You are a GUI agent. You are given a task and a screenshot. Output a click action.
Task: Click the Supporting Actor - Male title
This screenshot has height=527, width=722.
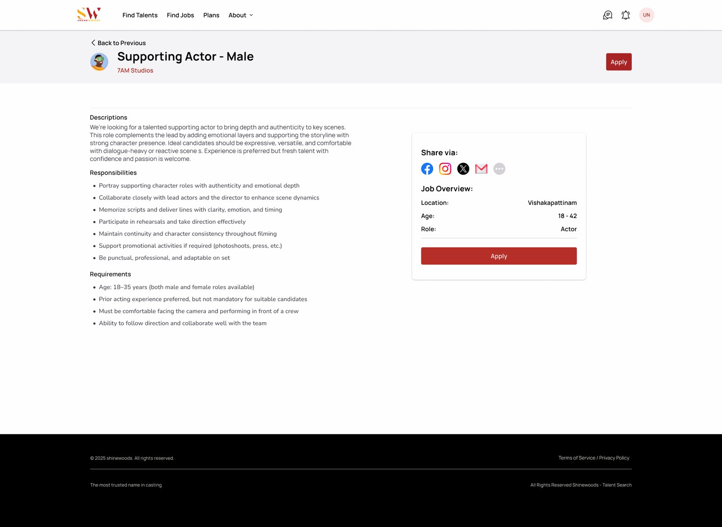coord(185,56)
